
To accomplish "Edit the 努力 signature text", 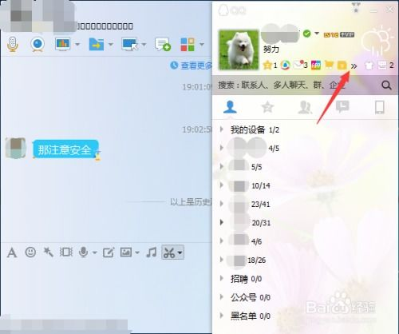I will 271,49.
